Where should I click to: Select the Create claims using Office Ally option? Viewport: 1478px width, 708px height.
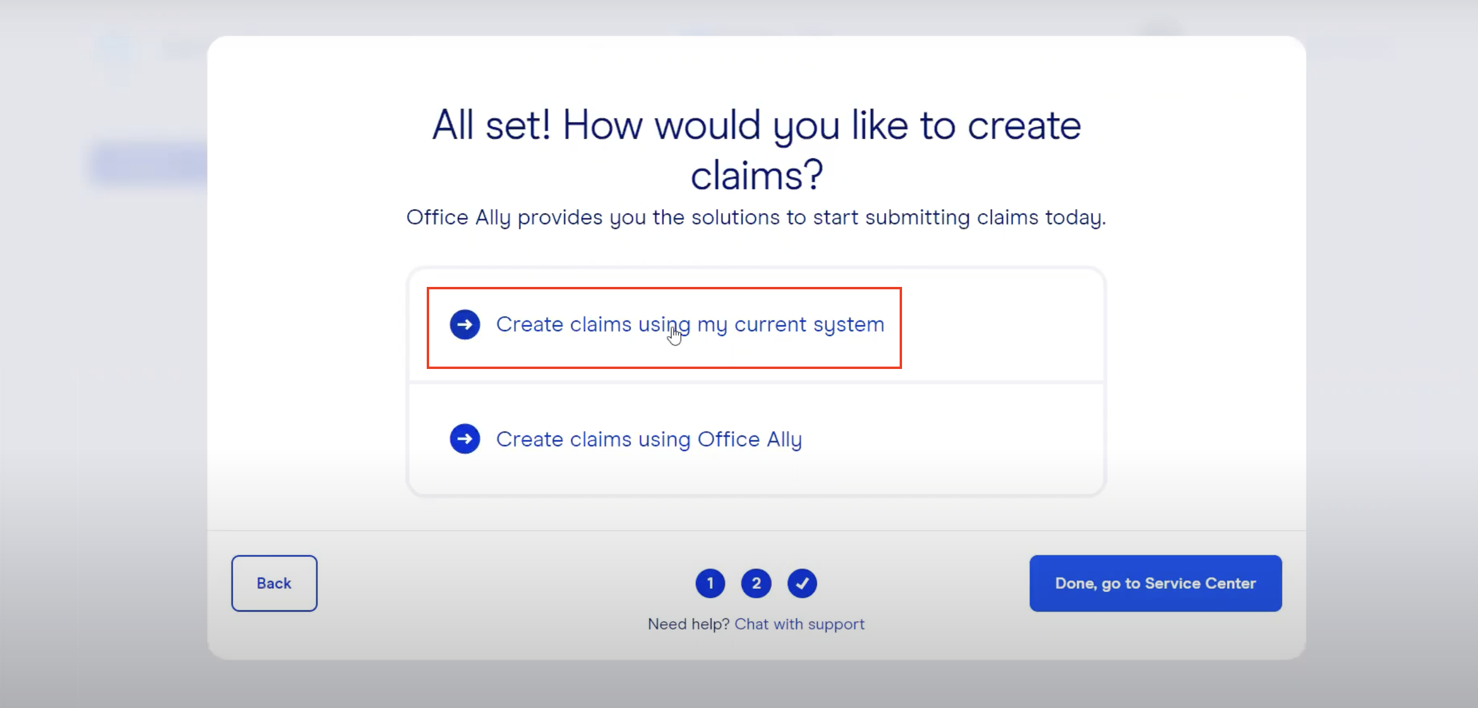click(x=648, y=438)
